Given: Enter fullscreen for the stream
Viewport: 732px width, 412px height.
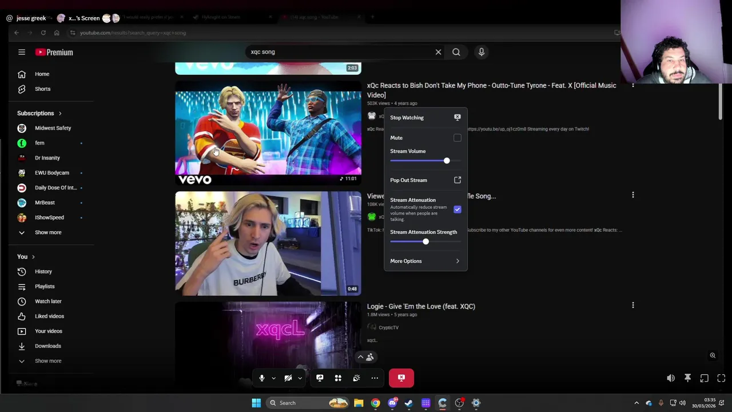Looking at the screenshot, I should pos(721,378).
